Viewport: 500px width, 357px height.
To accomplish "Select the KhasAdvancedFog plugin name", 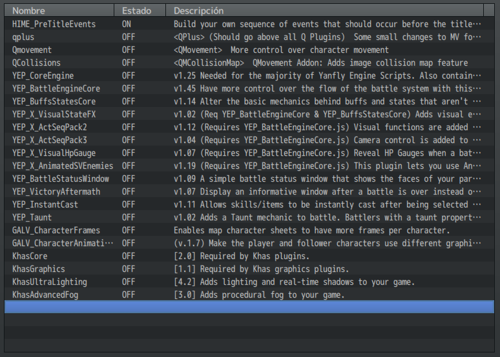I will [x=45, y=294].
